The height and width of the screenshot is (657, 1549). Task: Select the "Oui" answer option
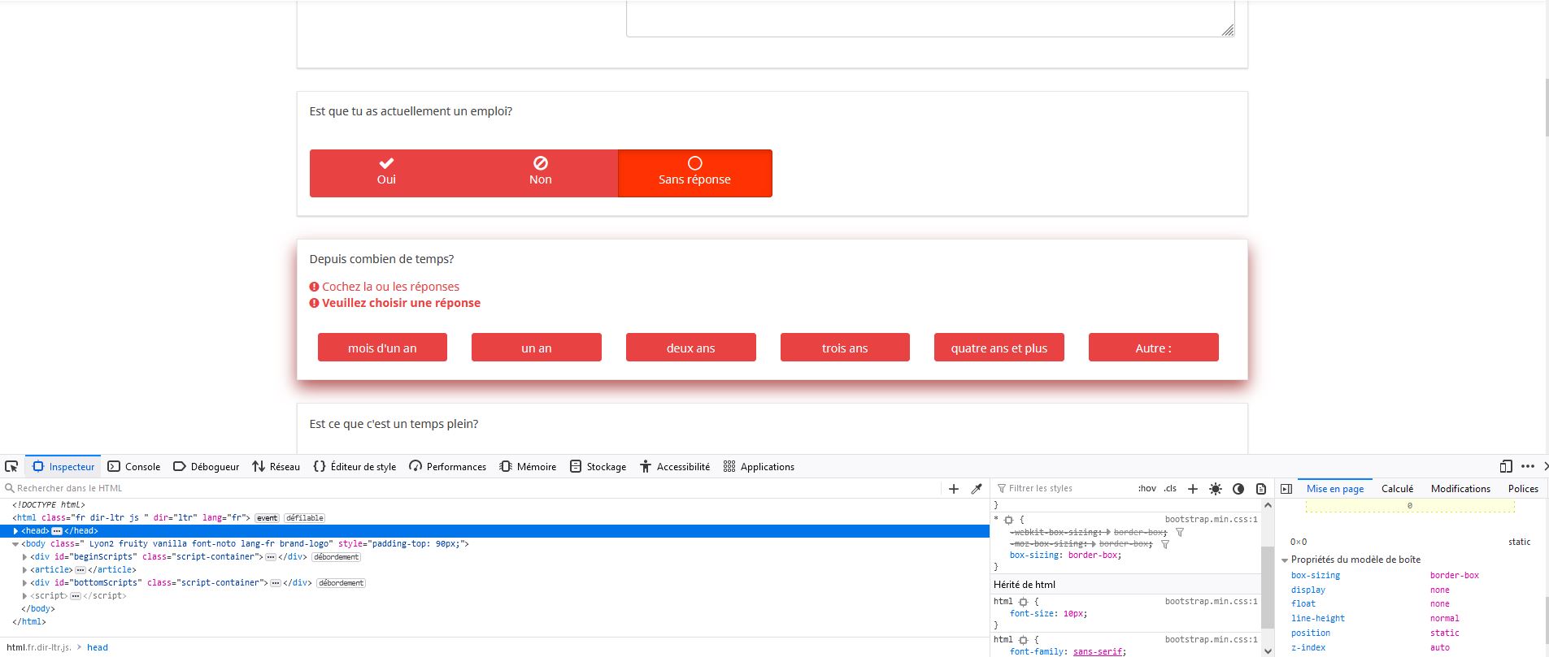pos(386,172)
